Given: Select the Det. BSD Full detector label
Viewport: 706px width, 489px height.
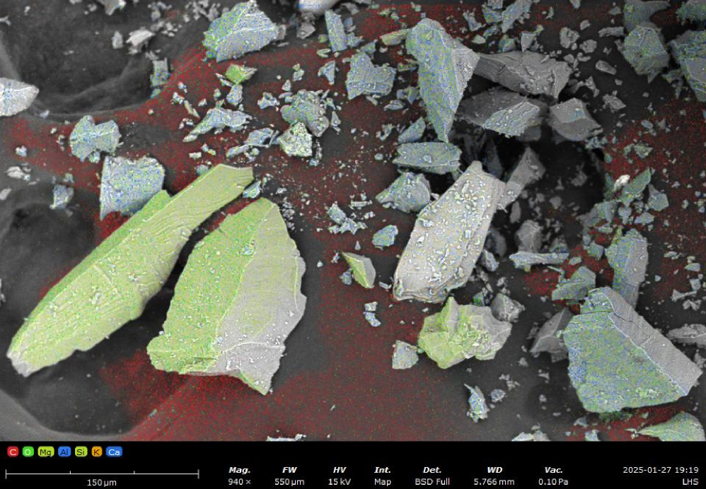Looking at the screenshot, I should click(432, 476).
